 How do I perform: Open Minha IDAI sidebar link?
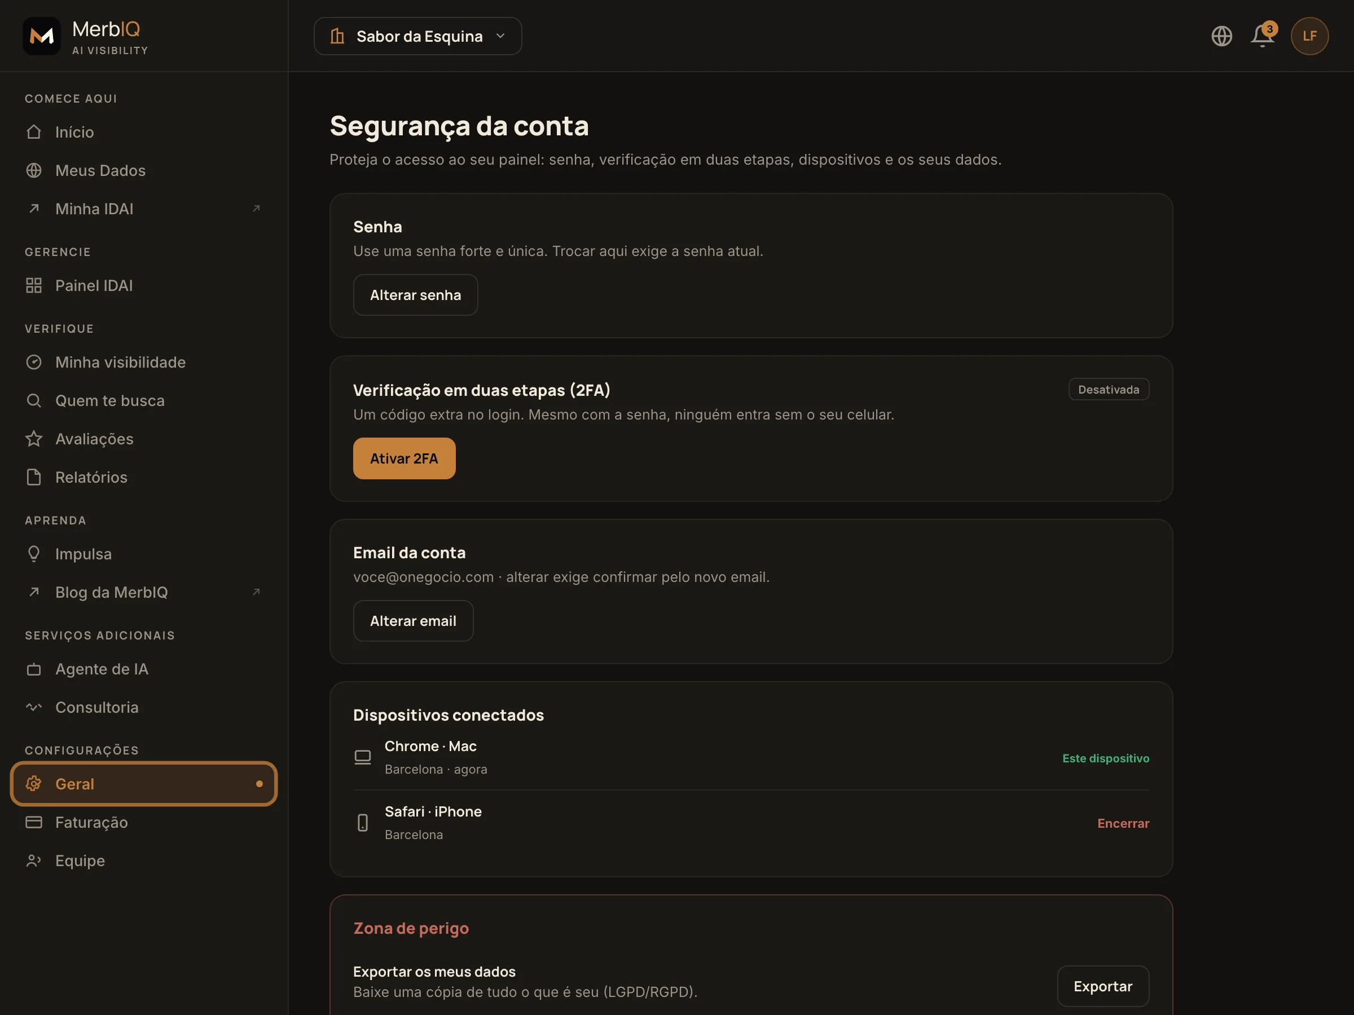(144, 209)
